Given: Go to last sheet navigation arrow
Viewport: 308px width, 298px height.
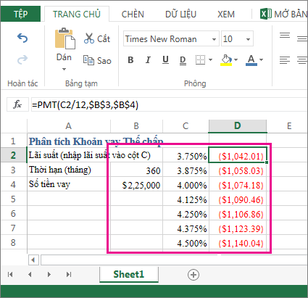Looking at the screenshot, I should coord(69,274).
